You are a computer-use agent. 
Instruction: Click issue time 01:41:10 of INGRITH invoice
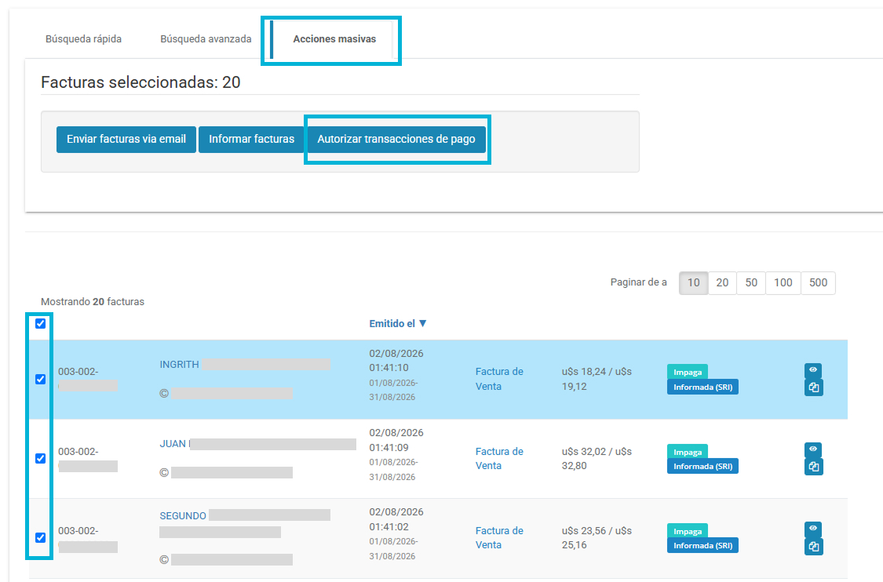coord(389,368)
